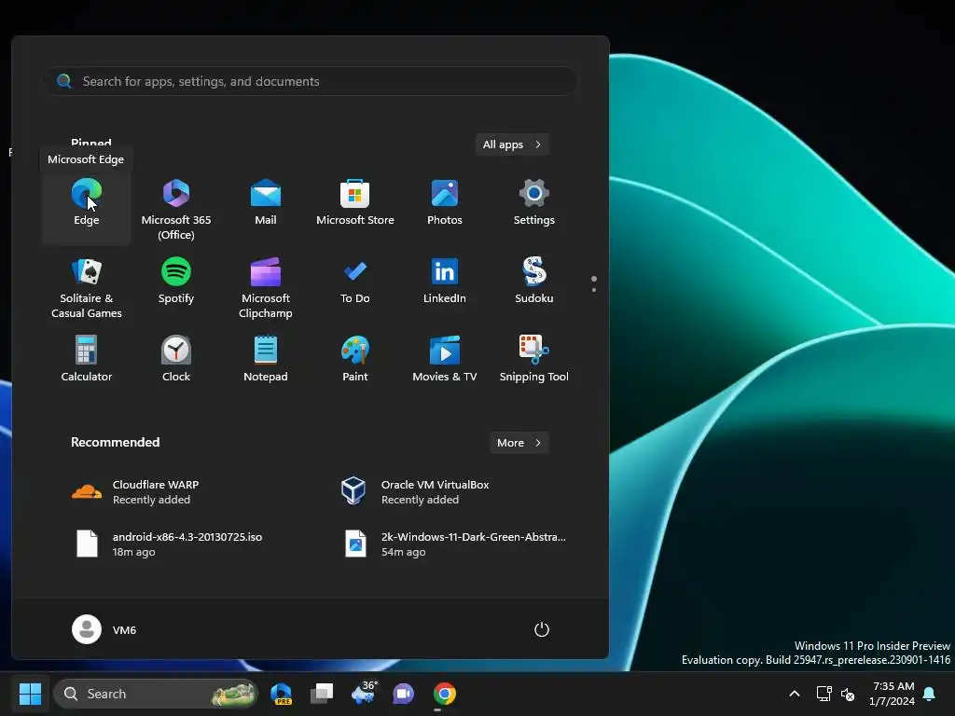Open 2k-Windows-11-Dark-Green-Abstra... image file
Screen dimensions: 955x716
[455, 544]
